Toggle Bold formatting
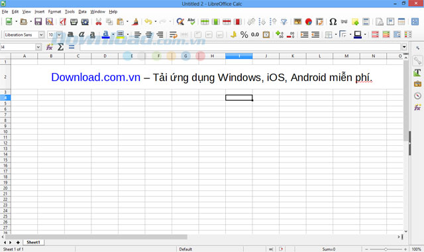Screen dimensions: 424x252 coord(70,34)
